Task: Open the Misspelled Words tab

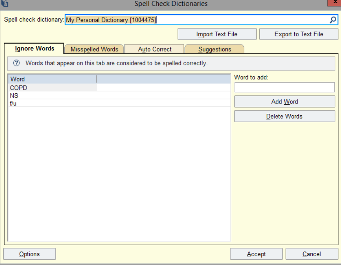Action: [94, 49]
